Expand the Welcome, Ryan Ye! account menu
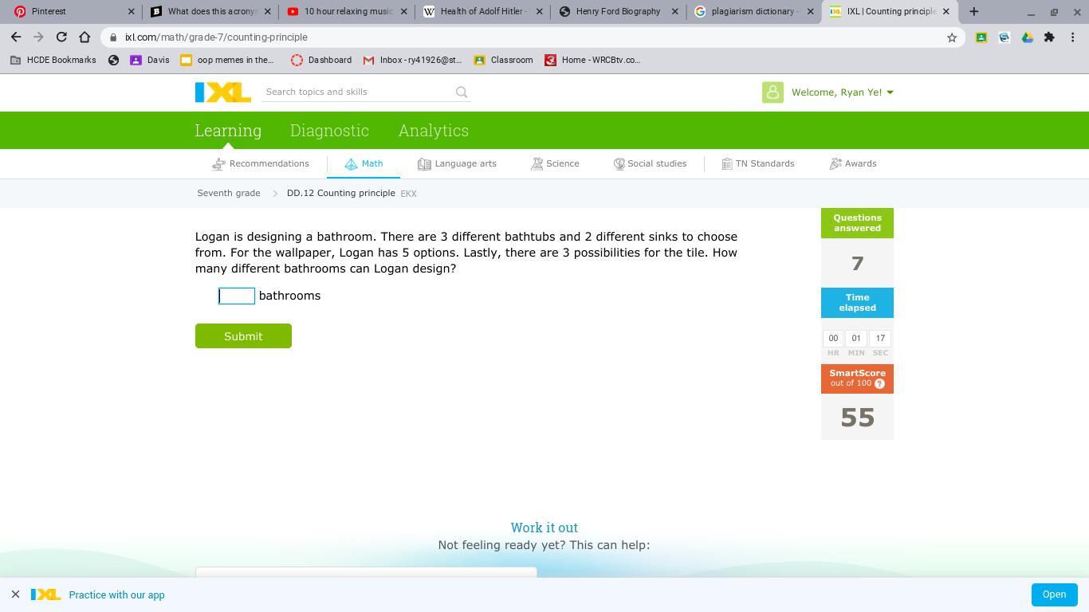 coord(842,92)
